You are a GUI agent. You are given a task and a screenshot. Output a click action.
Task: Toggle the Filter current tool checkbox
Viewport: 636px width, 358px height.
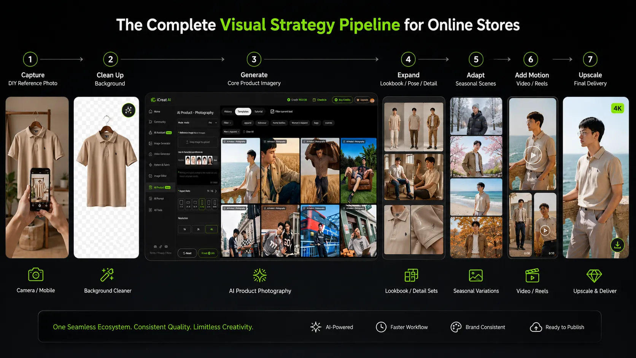pos(272,111)
